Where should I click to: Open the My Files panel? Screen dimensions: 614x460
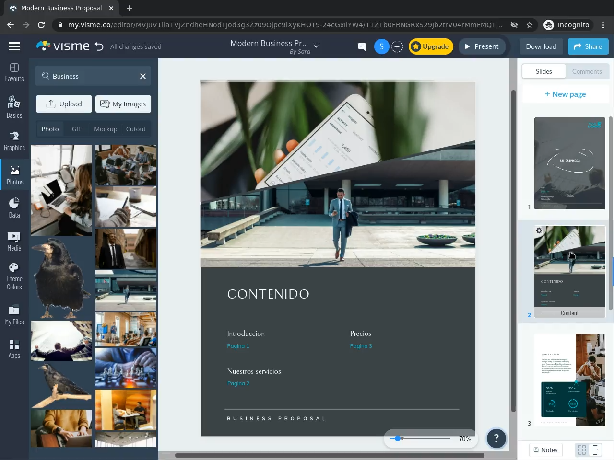(x=14, y=315)
